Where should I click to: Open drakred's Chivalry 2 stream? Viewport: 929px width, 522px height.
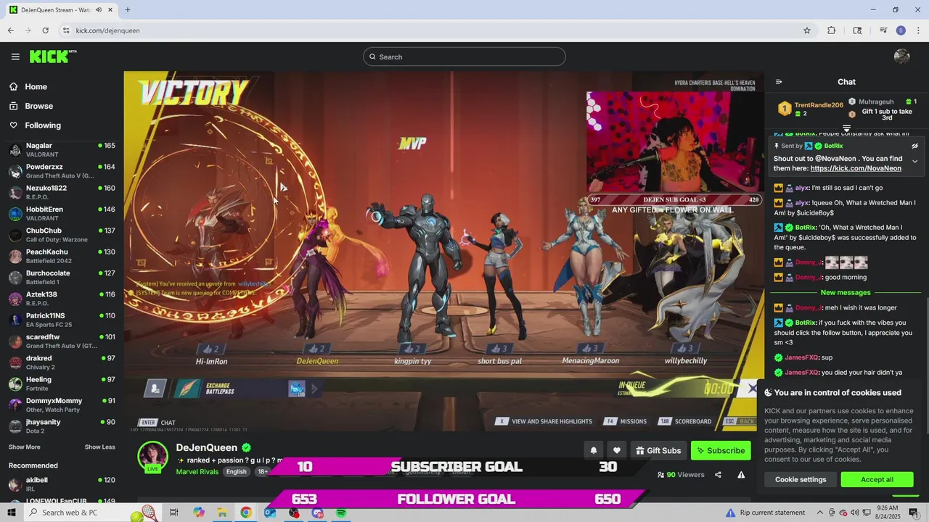[x=62, y=362]
